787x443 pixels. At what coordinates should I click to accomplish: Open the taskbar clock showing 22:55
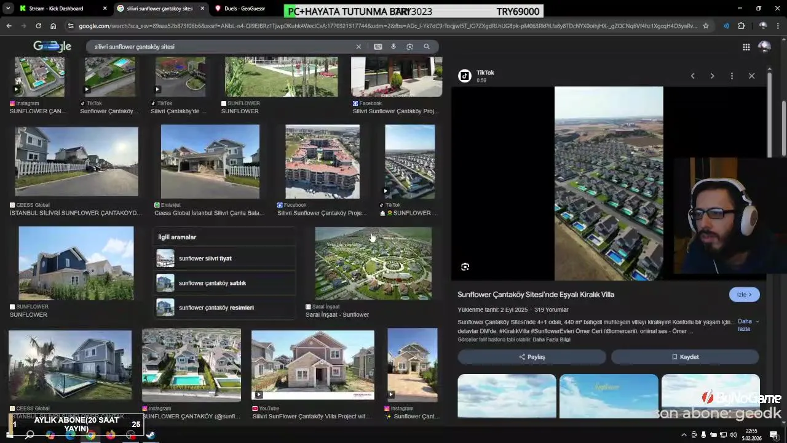coord(753,435)
